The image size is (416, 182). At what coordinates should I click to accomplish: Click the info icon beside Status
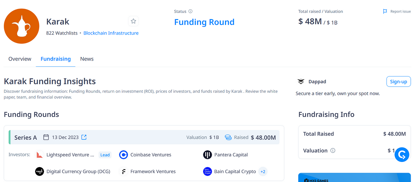pyautogui.click(x=191, y=11)
